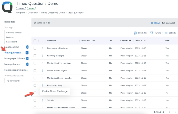Open Top participants leaderboard
The width and height of the screenshot is (178, 114).
13,81
